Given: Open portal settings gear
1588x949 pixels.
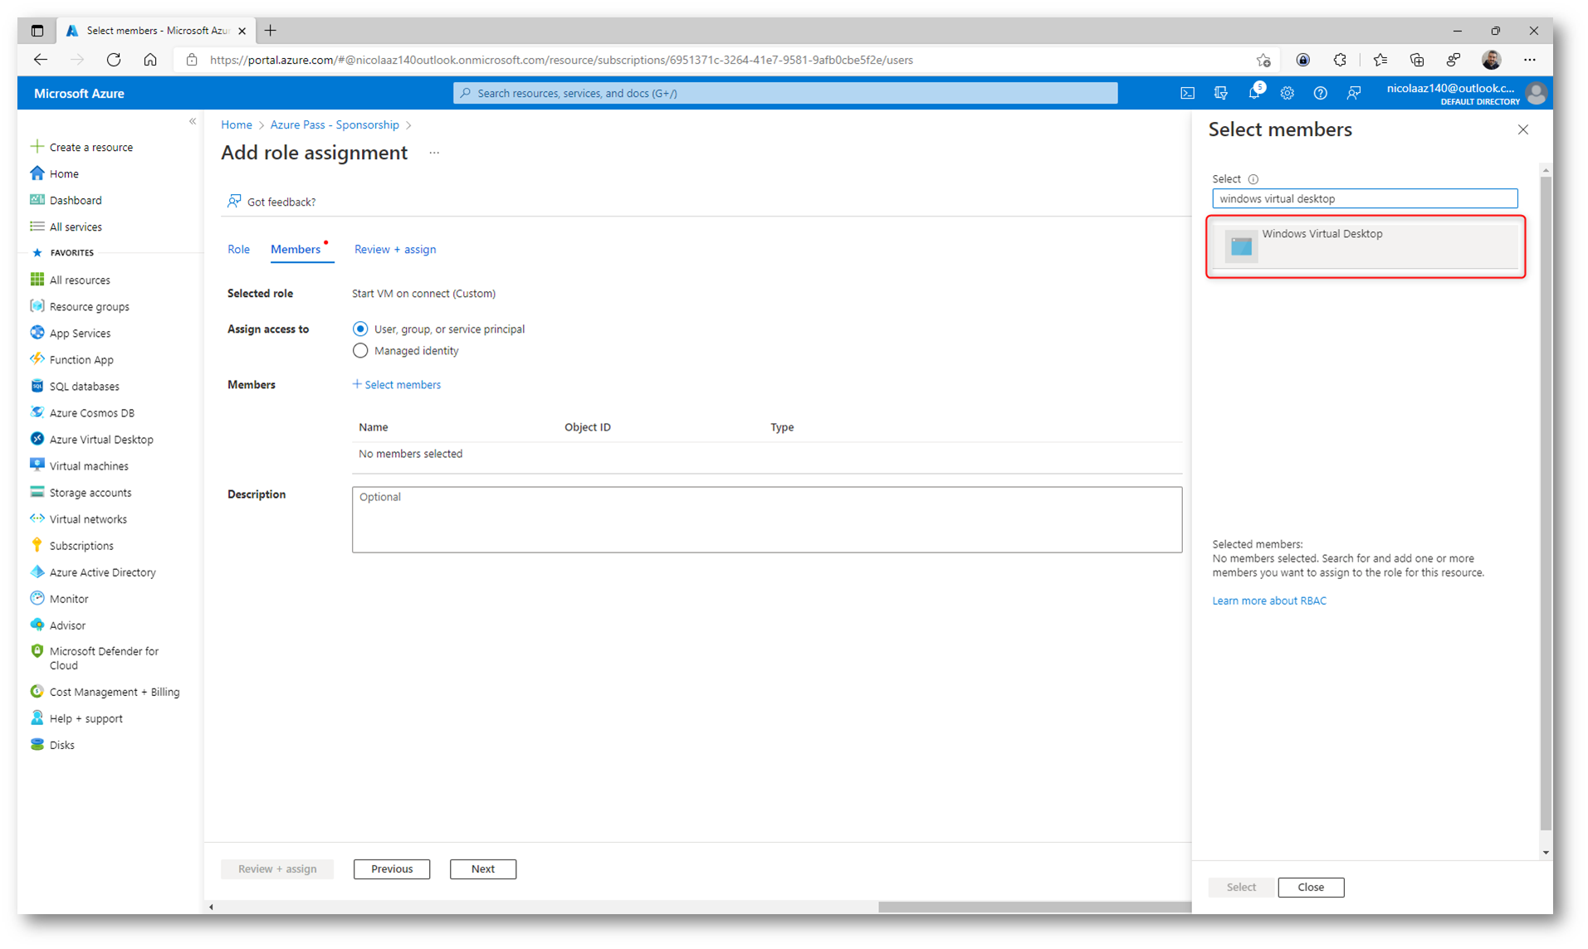Looking at the screenshot, I should point(1287,93).
